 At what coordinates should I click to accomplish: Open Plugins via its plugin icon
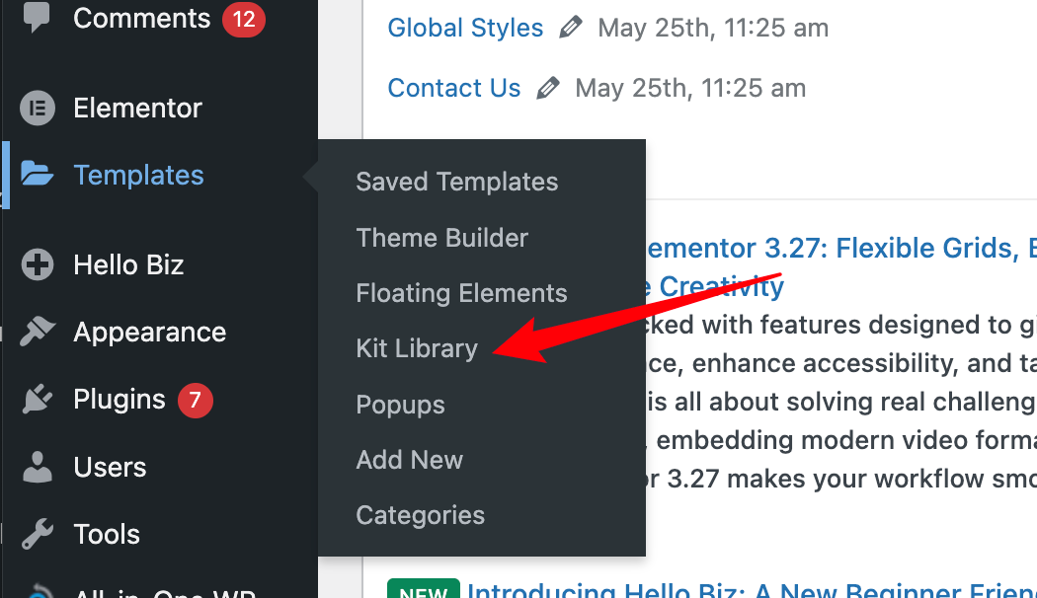[37, 399]
